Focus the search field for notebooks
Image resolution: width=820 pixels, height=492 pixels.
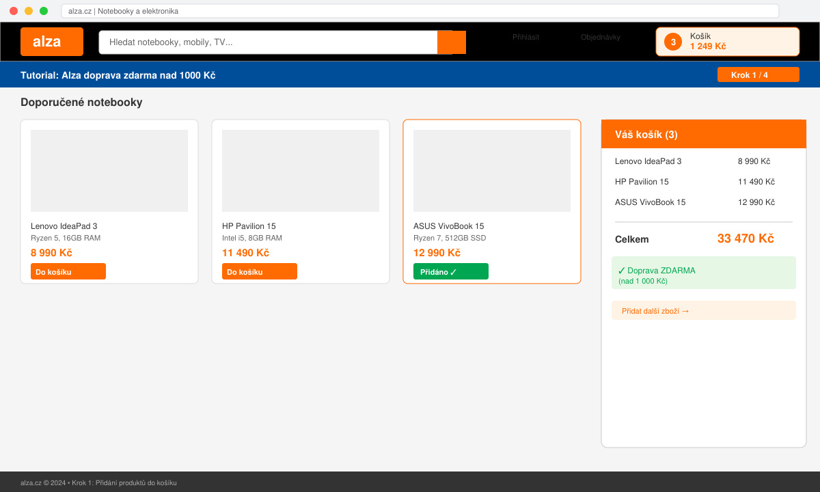pyautogui.click(x=269, y=42)
